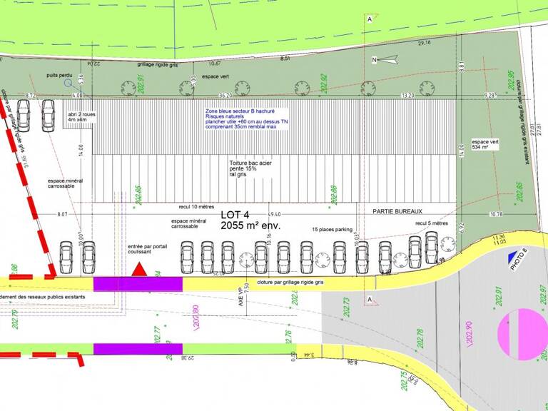
Task: Select the pink circle on the roundabout
Action: (522, 335)
